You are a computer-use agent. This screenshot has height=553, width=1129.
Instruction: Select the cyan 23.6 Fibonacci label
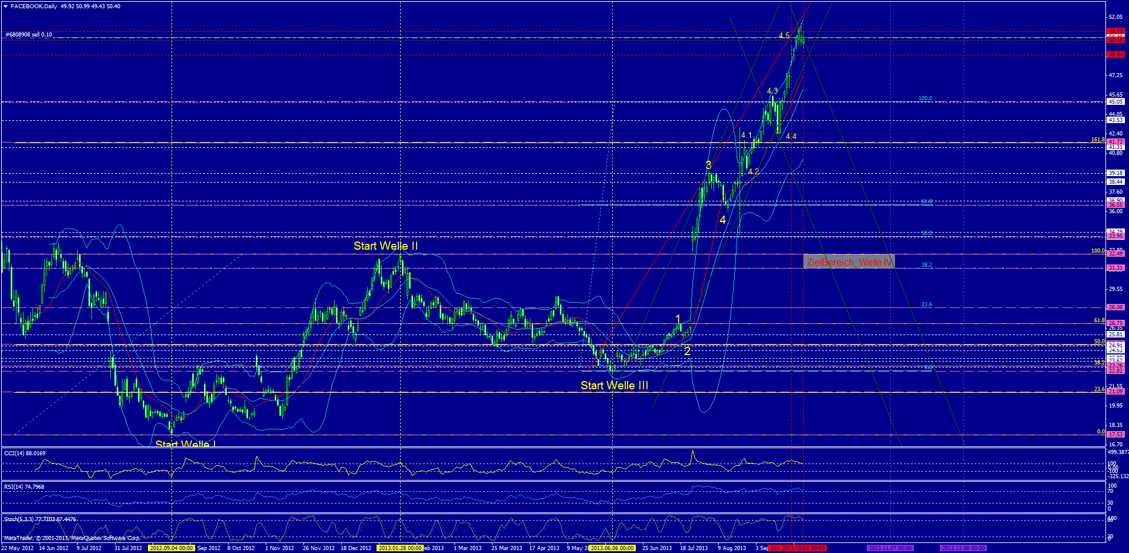(x=927, y=305)
